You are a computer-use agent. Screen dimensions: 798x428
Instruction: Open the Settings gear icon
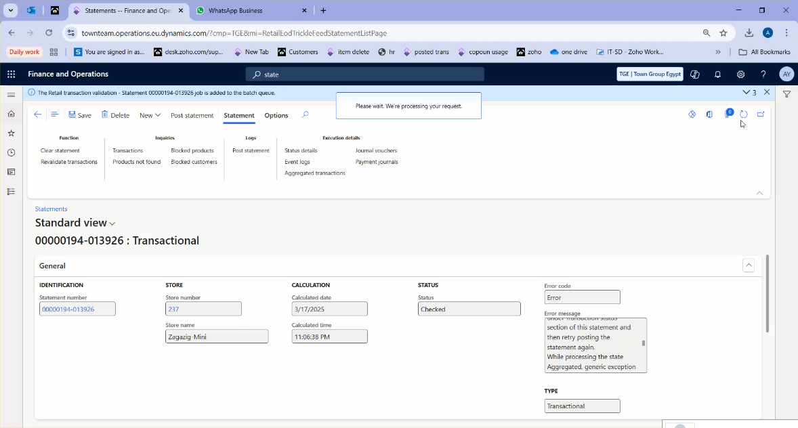pyautogui.click(x=740, y=74)
